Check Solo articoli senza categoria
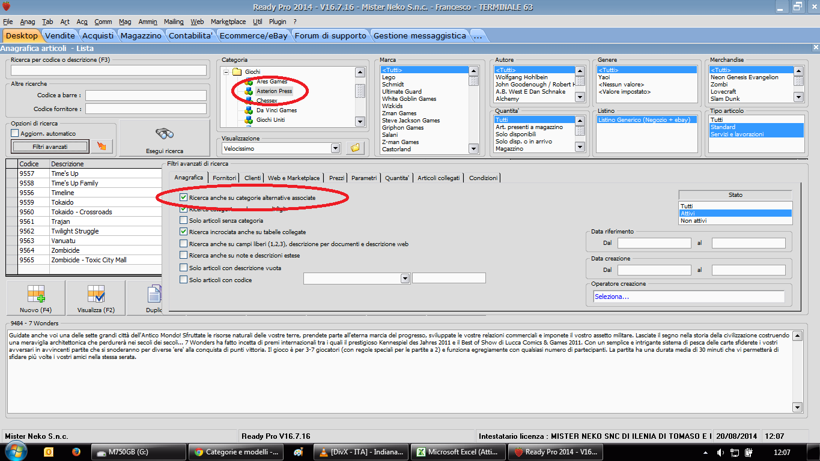 coord(184,220)
